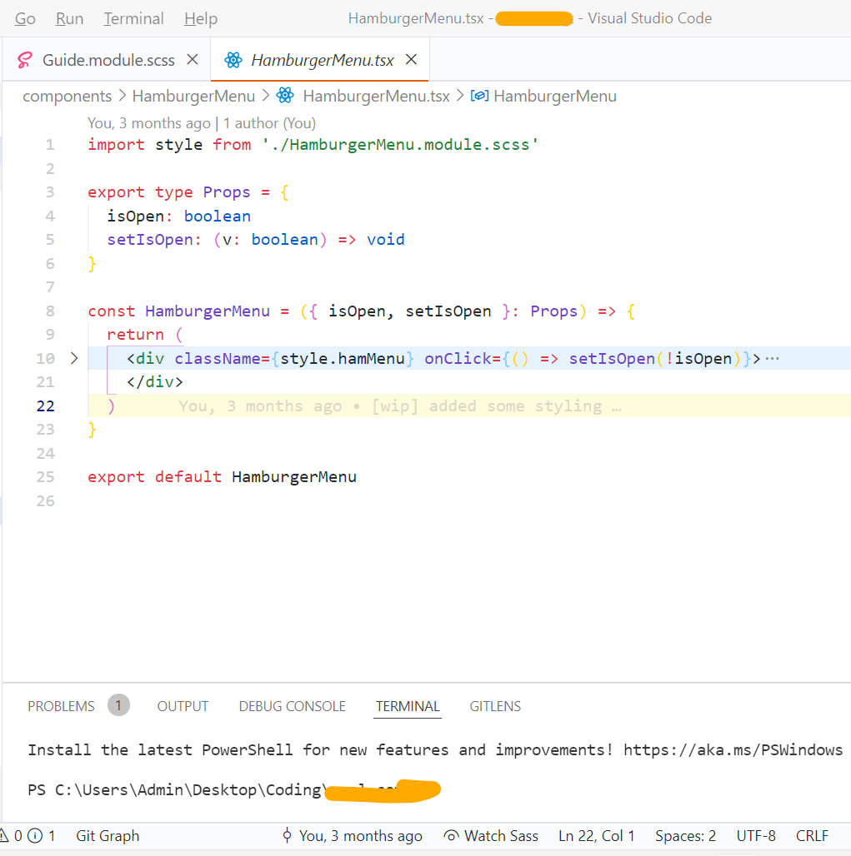Click the HamburgerMenu.tsx file breadcrumb
The image size is (851, 856).
pos(376,96)
